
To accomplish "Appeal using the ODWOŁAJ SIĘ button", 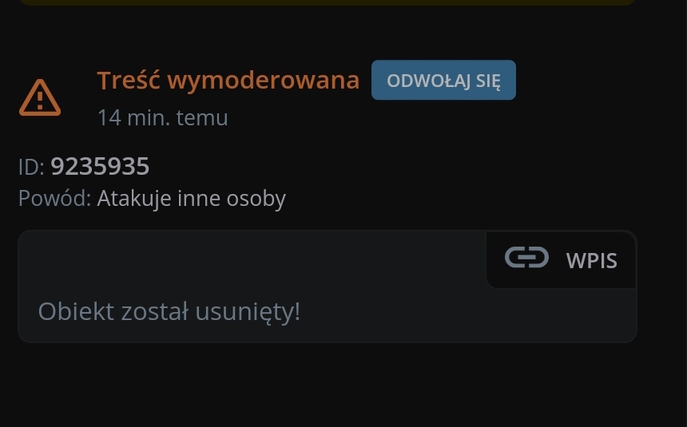I will click(443, 80).
